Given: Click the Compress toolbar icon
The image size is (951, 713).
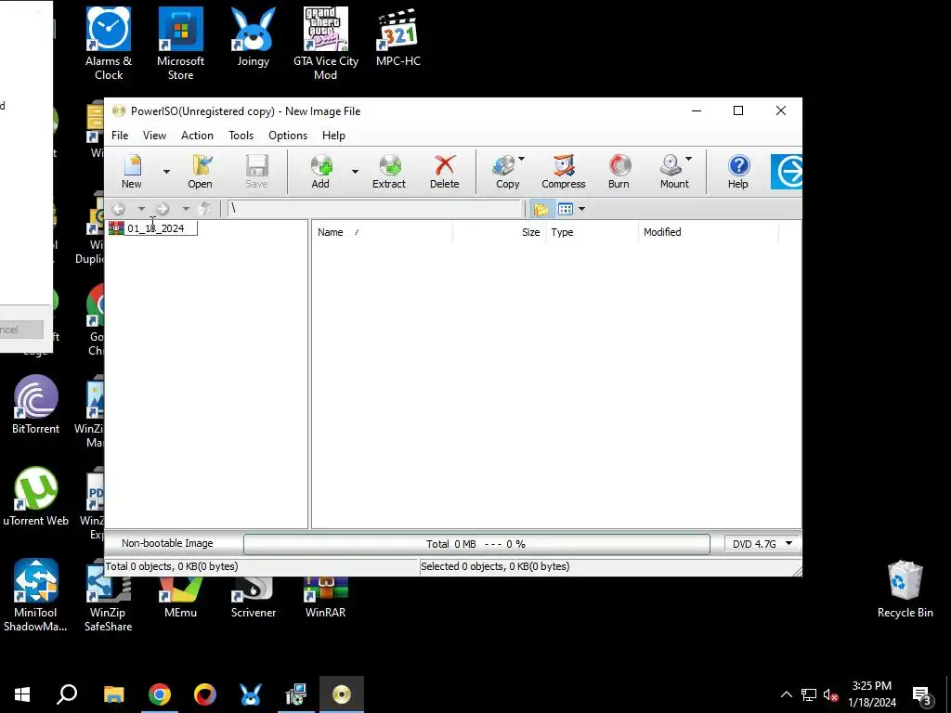Looking at the screenshot, I should pyautogui.click(x=564, y=172).
